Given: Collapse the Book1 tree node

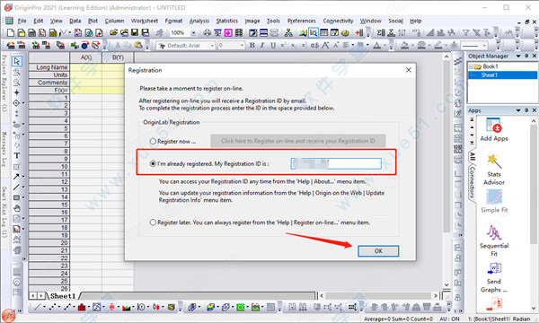Looking at the screenshot, I should tap(471, 66).
